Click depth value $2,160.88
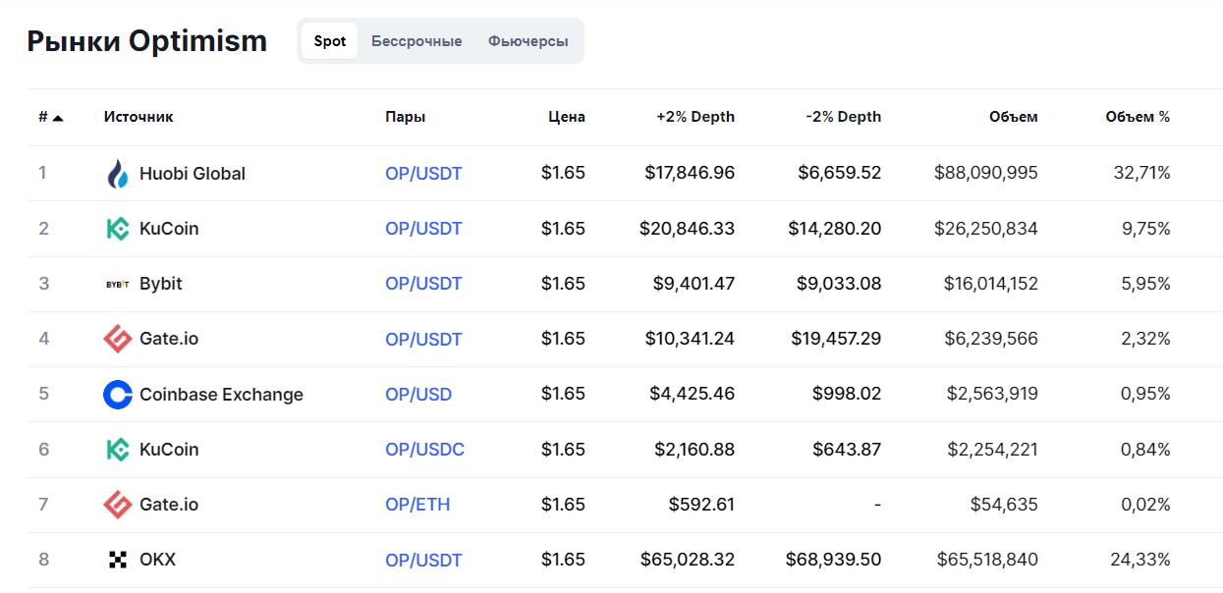The height and width of the screenshot is (593, 1223). 695,449
